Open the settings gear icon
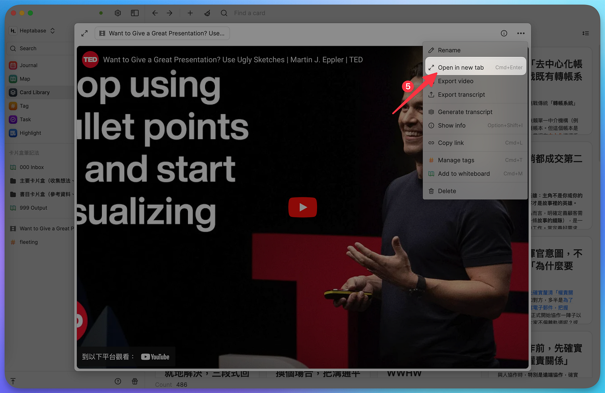This screenshot has height=393, width=605. click(x=118, y=13)
